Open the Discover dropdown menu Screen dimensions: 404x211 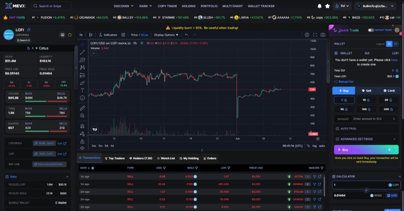coord(123,6)
